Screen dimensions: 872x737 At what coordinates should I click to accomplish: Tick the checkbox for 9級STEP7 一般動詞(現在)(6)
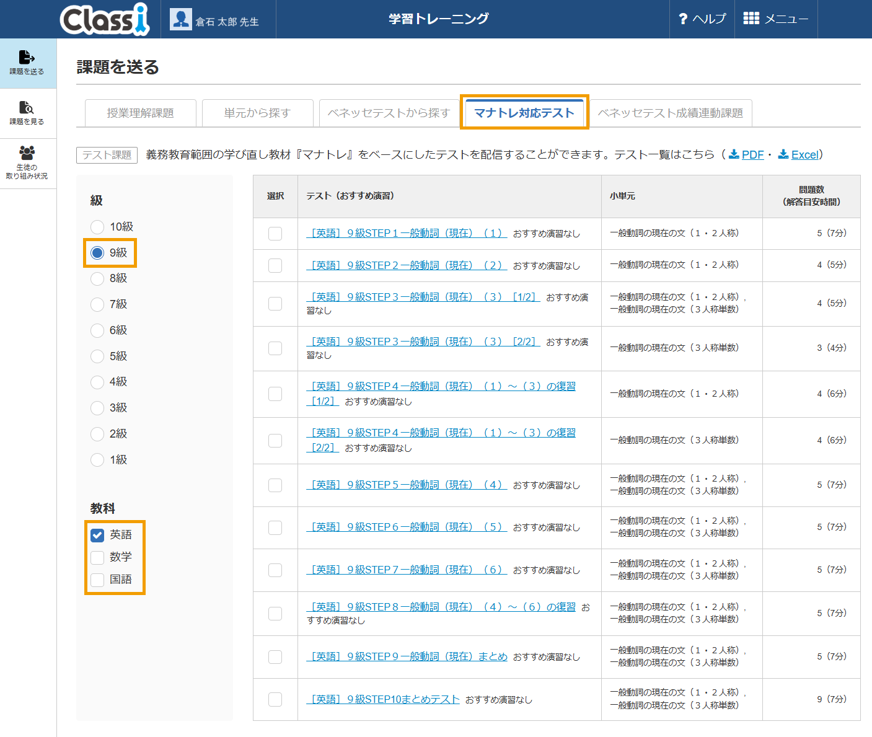[x=275, y=570]
